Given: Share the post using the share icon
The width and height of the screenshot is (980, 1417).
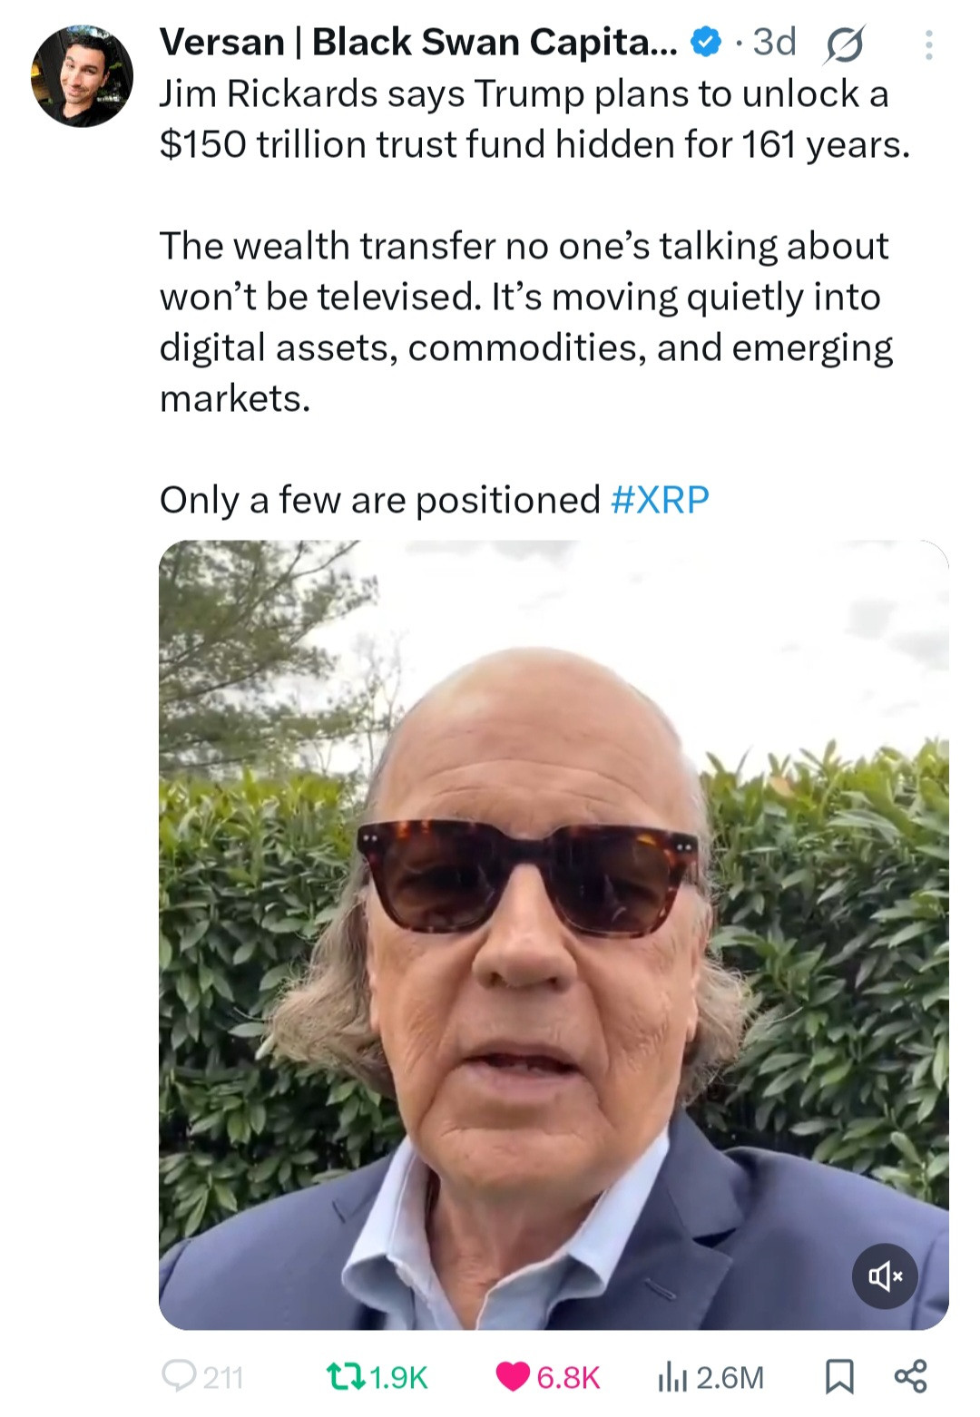Looking at the screenshot, I should click(910, 1376).
